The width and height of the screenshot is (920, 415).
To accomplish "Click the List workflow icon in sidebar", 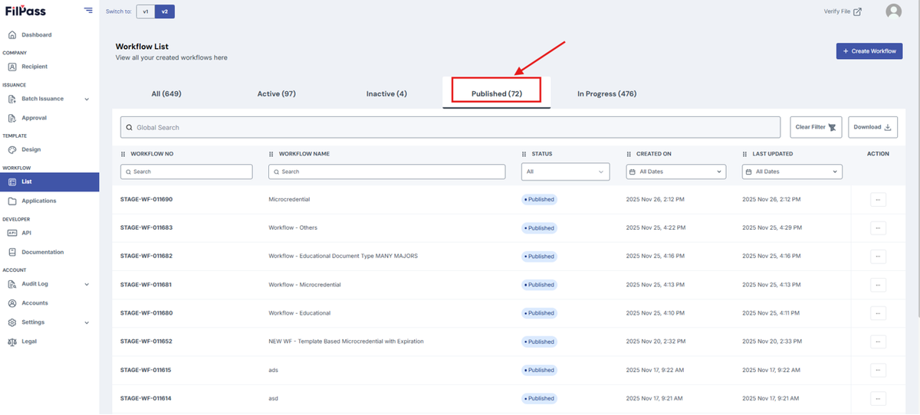I will pos(12,182).
